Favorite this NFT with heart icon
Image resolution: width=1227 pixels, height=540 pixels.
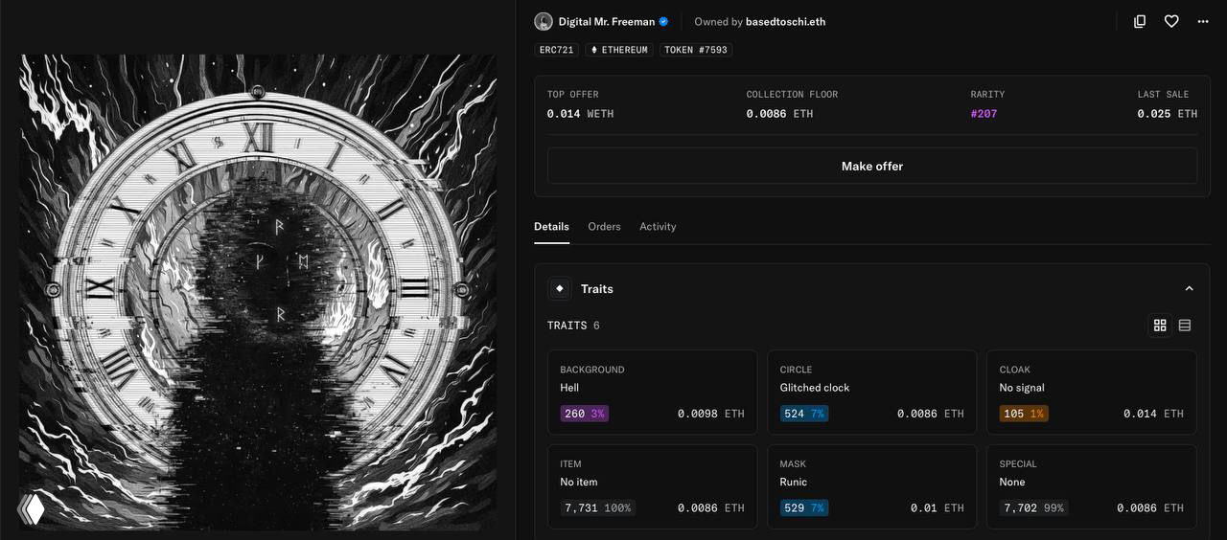click(1171, 21)
